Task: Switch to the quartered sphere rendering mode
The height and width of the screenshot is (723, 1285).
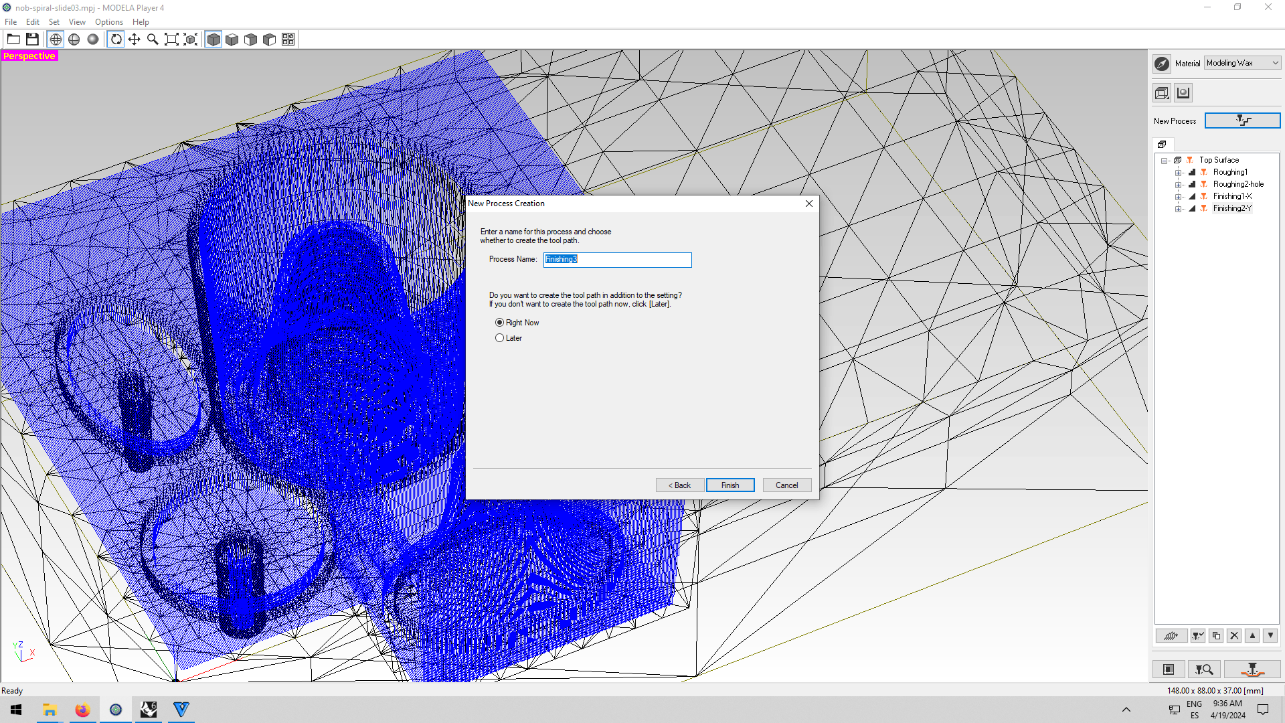Action: (x=74, y=39)
